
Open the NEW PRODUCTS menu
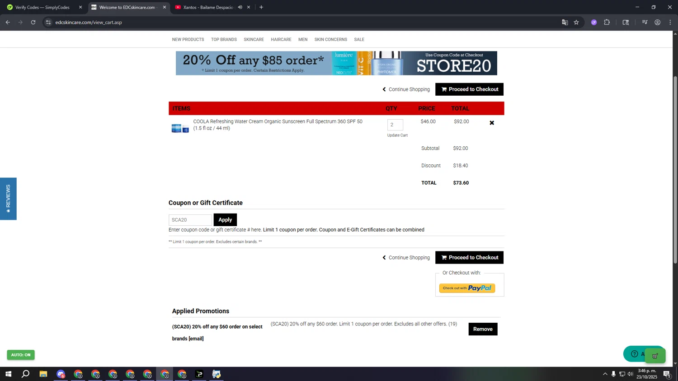click(188, 40)
